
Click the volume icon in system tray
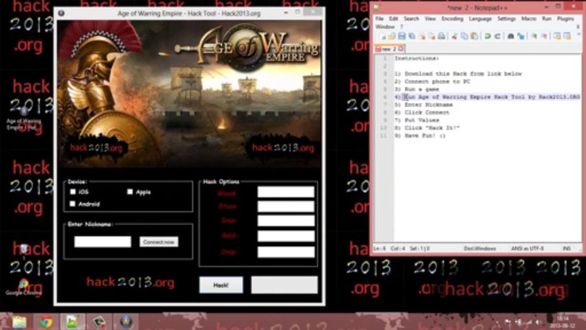tap(539, 322)
